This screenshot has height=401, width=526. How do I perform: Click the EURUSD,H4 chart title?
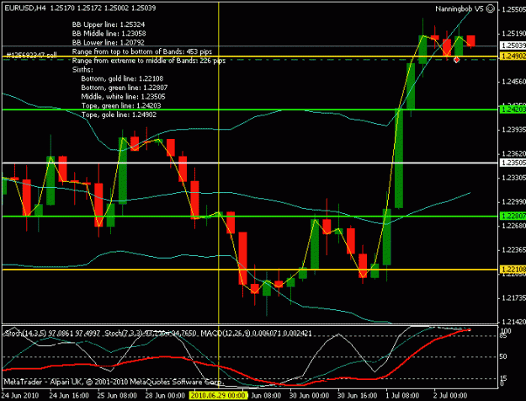(x=25, y=8)
